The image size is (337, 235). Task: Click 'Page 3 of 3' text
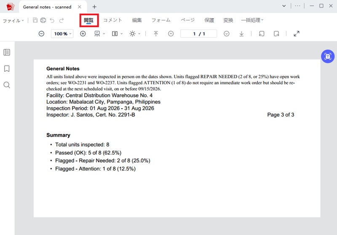click(281, 115)
